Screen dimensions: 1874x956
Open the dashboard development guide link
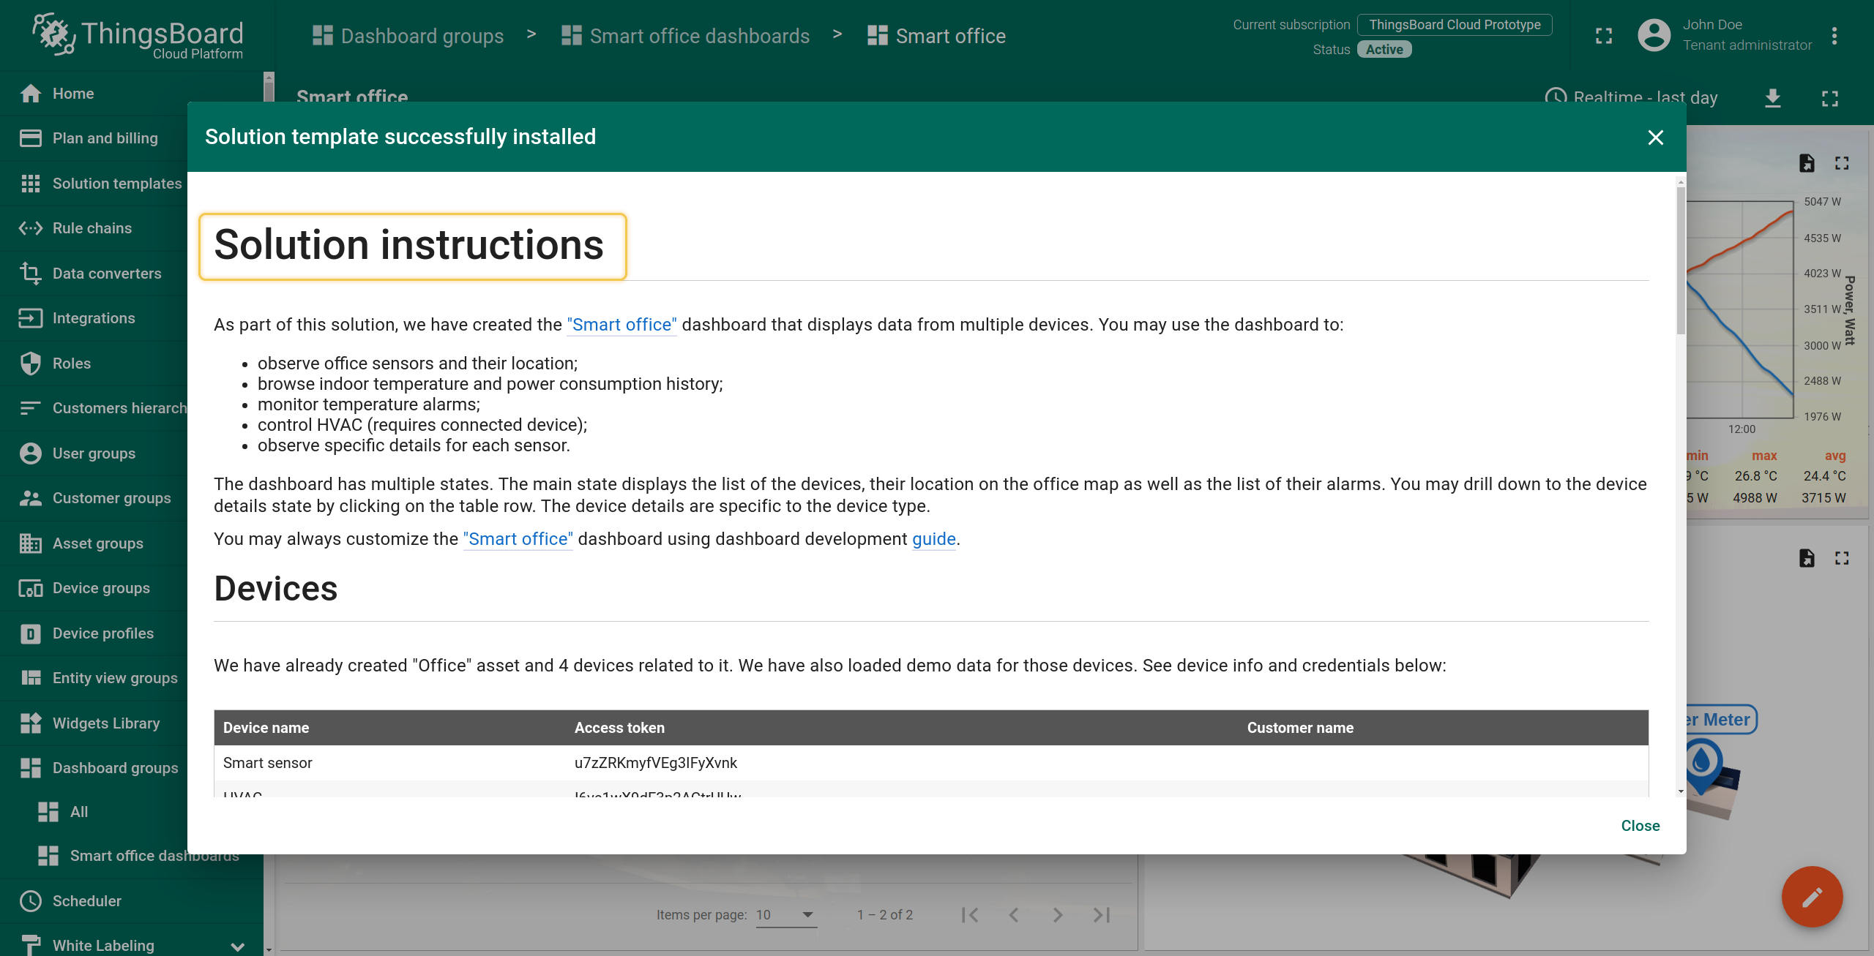click(x=934, y=539)
